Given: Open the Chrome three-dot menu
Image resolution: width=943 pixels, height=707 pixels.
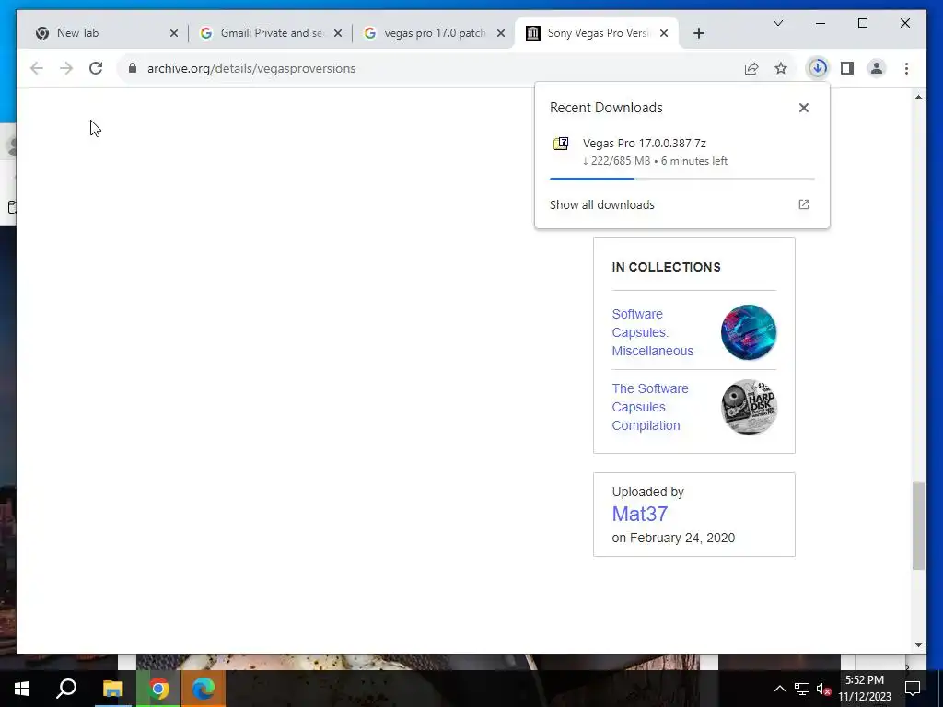Looking at the screenshot, I should pyautogui.click(x=906, y=68).
